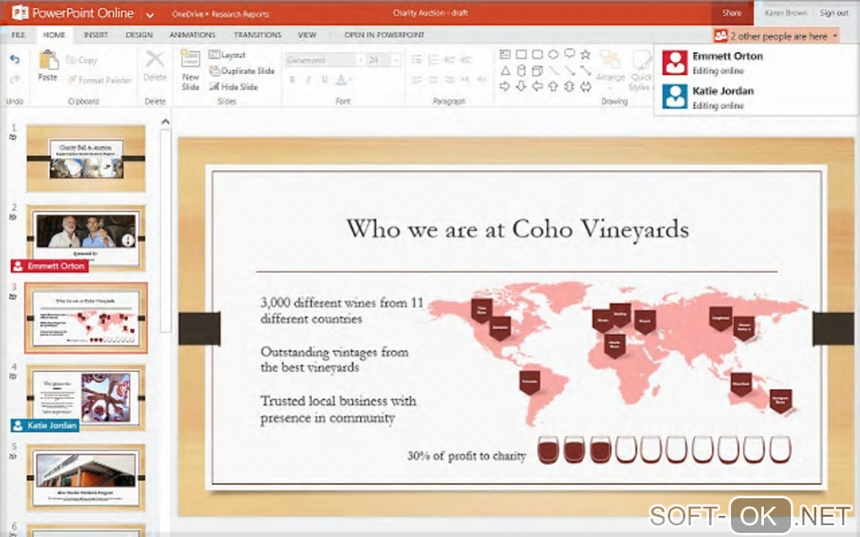This screenshot has height=537, width=860.
Task: Open the OneDrive breadcrumb link
Action: (x=187, y=14)
